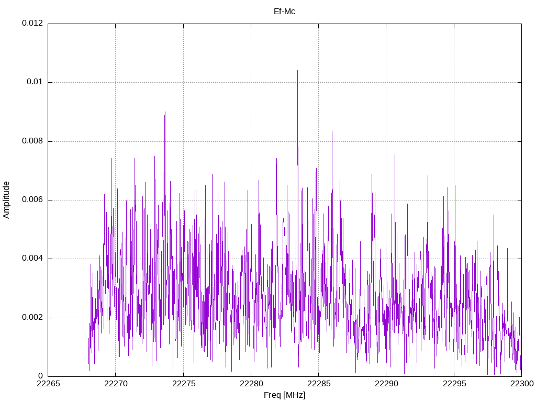Click the x-axis tick label 22275
Screen dimensions: 536x402
pyautogui.click(x=184, y=384)
